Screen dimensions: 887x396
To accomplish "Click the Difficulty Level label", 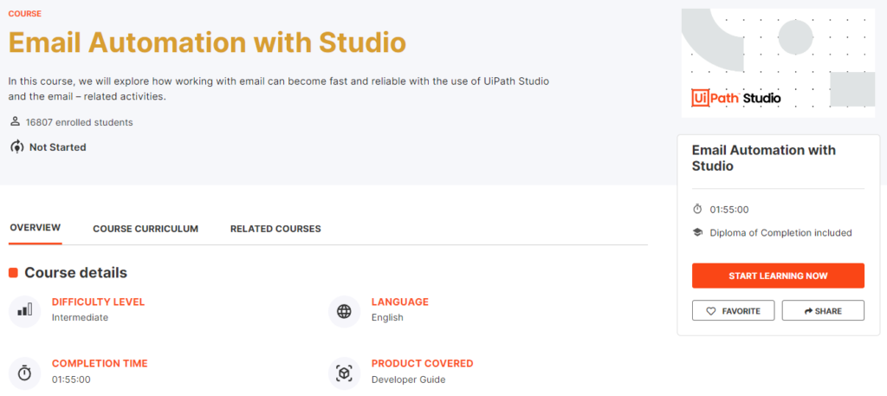I will (x=99, y=302).
